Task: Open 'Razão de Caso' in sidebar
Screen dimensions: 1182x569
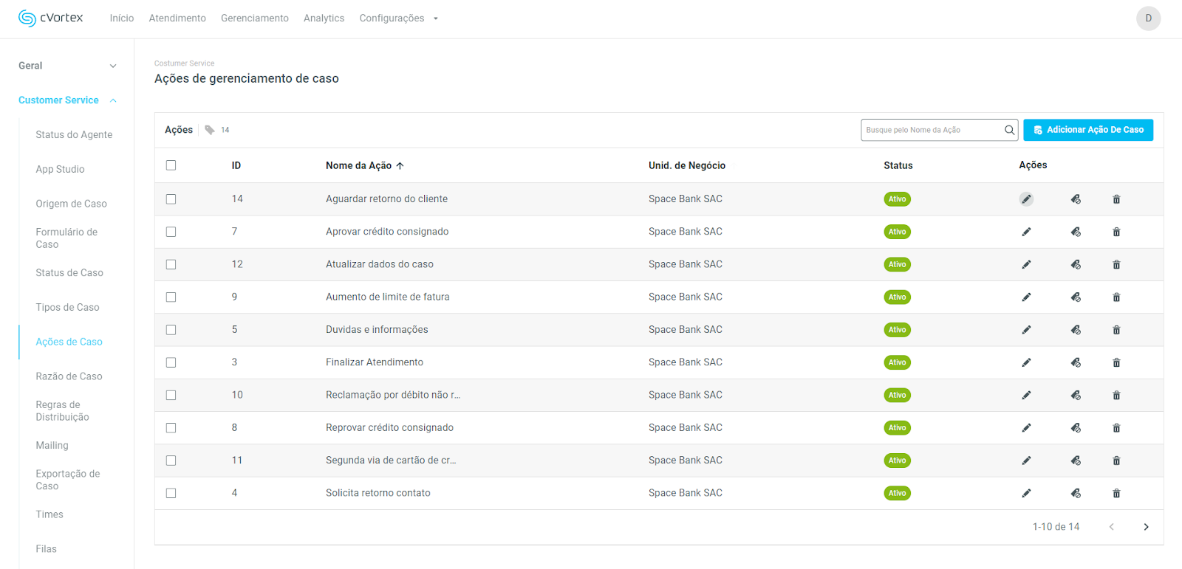Action: tap(69, 376)
